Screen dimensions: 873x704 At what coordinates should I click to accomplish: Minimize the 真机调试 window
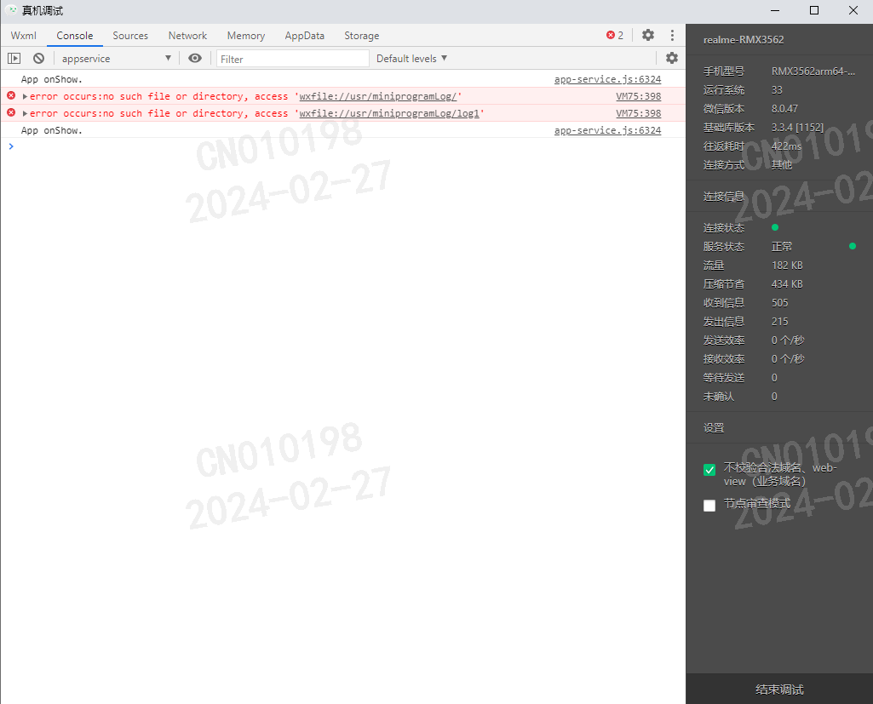774,10
